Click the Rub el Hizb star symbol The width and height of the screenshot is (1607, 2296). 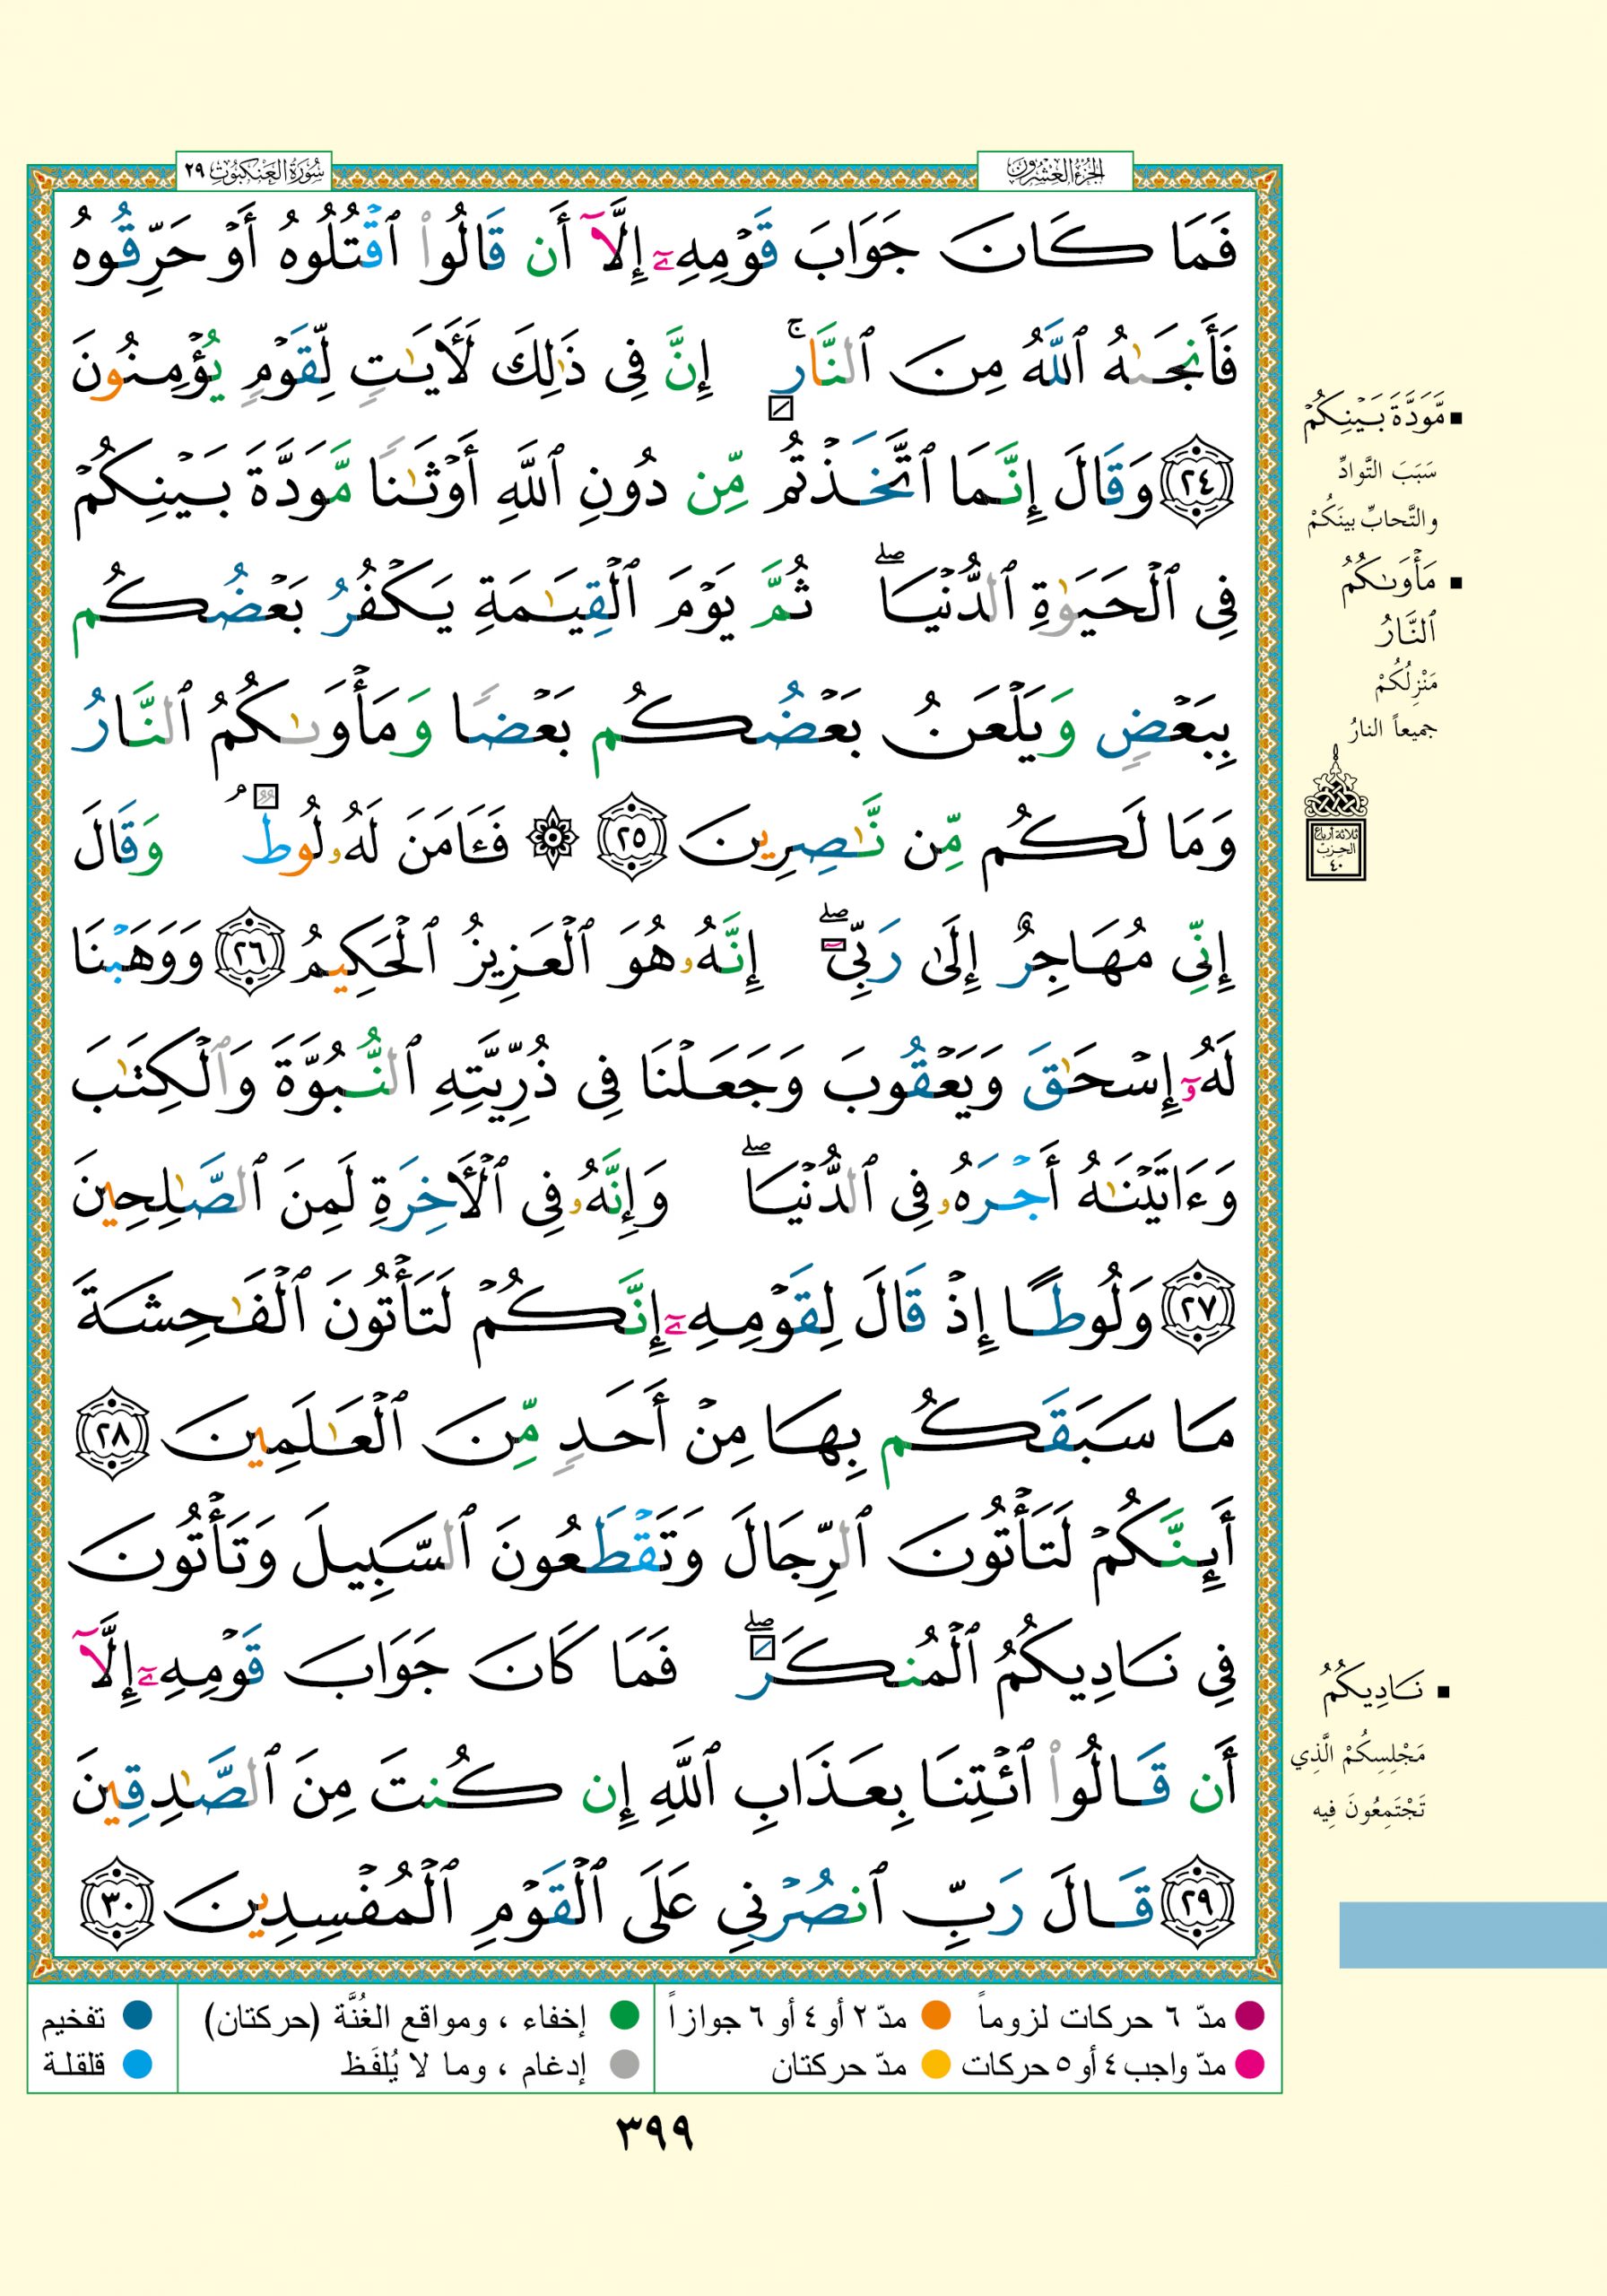(x=553, y=844)
